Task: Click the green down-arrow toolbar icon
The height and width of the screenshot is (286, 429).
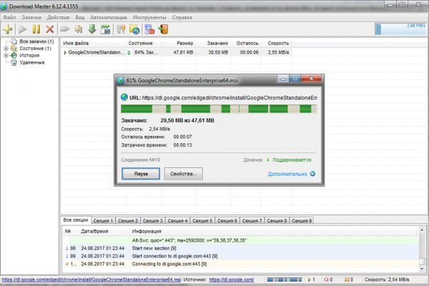Action: (92, 29)
